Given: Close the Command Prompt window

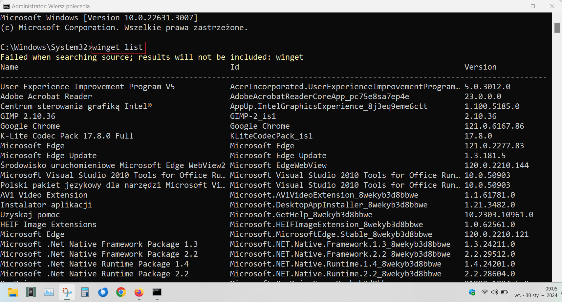Looking at the screenshot, I should (552, 6).
